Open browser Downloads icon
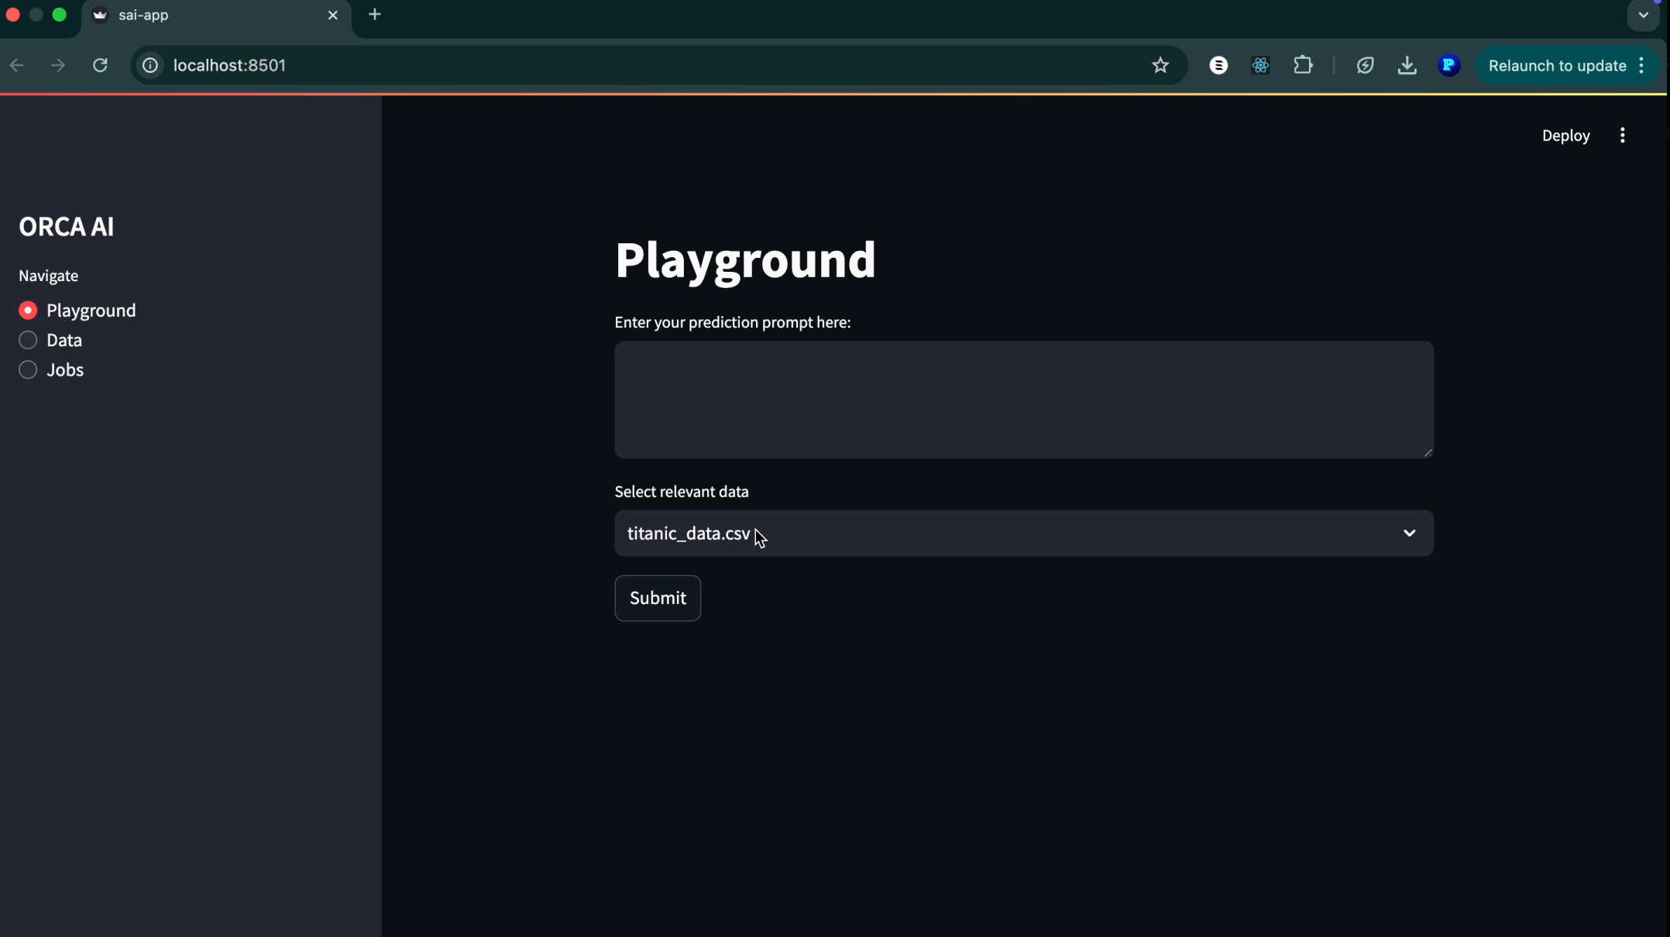 click(x=1407, y=66)
